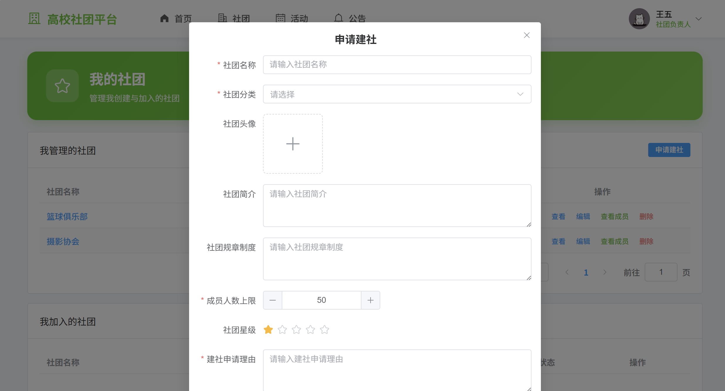Click the 高校社团平台 building logo icon

[34, 19]
